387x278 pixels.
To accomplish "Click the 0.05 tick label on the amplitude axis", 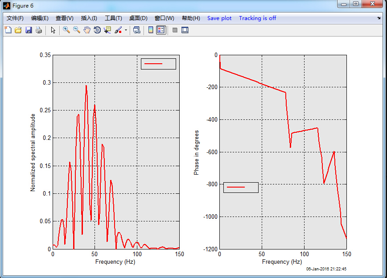I will coord(45,221).
